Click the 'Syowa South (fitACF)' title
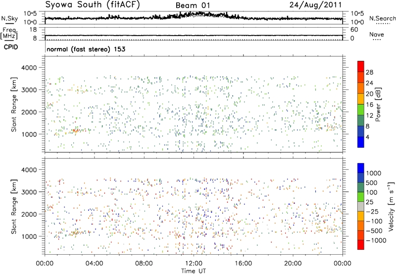 (x=93, y=4)
